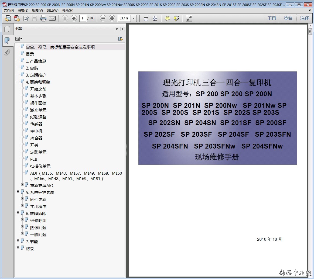Click the Open file toolbar icon
Viewport: 314px width, 279px height.
(8, 18)
